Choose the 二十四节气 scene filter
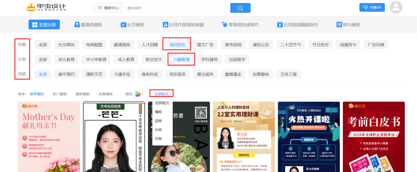 (x=291, y=45)
